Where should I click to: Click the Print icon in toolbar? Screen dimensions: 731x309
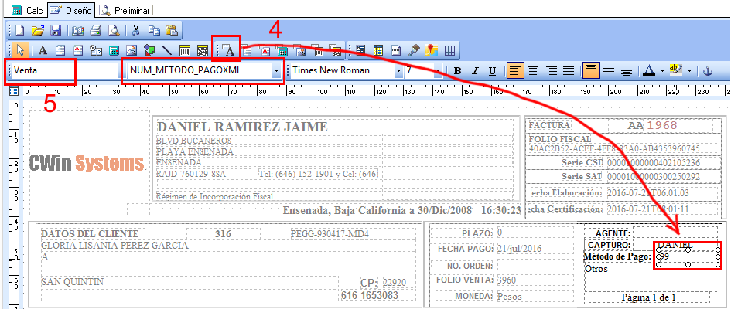tap(96, 31)
